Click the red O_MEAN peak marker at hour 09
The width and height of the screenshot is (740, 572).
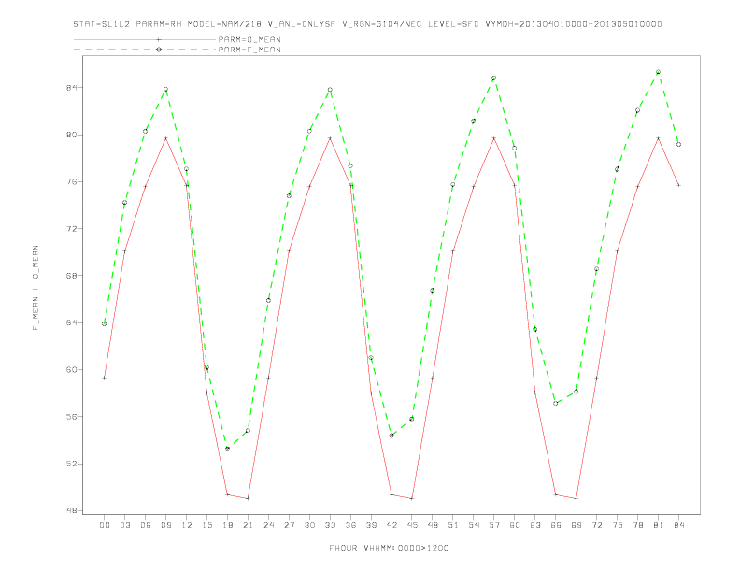(x=165, y=138)
